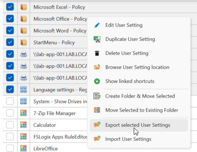Select the LibreOffice row text
Image resolution: width=197 pixels, height=152 pixels.
point(46,149)
